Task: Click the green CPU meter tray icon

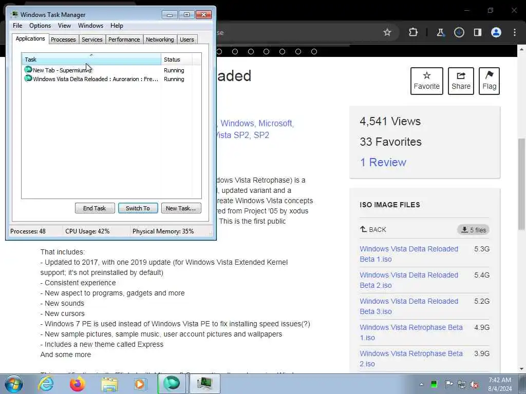Action: pyautogui.click(x=434, y=384)
